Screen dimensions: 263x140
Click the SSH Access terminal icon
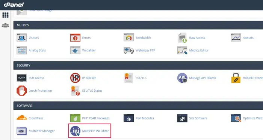[22, 78]
